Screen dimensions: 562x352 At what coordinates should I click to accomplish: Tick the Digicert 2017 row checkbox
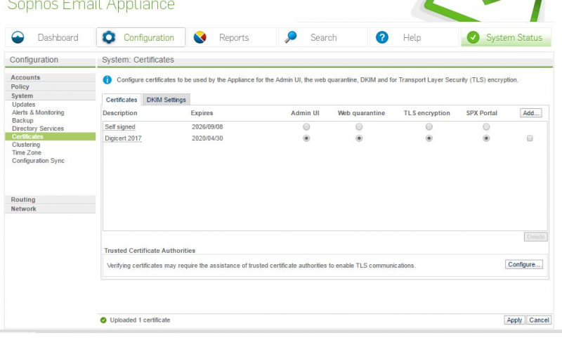pos(530,138)
